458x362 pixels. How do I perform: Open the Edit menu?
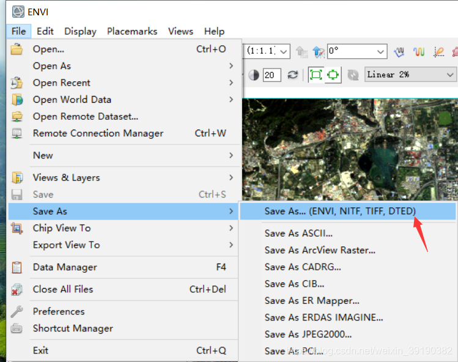(x=45, y=31)
